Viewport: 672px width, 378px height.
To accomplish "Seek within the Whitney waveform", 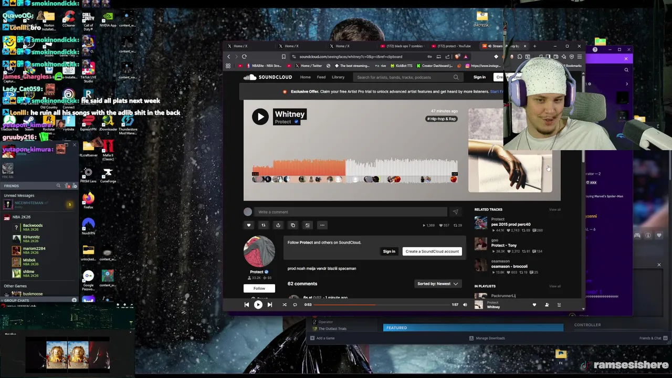I will pyautogui.click(x=354, y=168).
